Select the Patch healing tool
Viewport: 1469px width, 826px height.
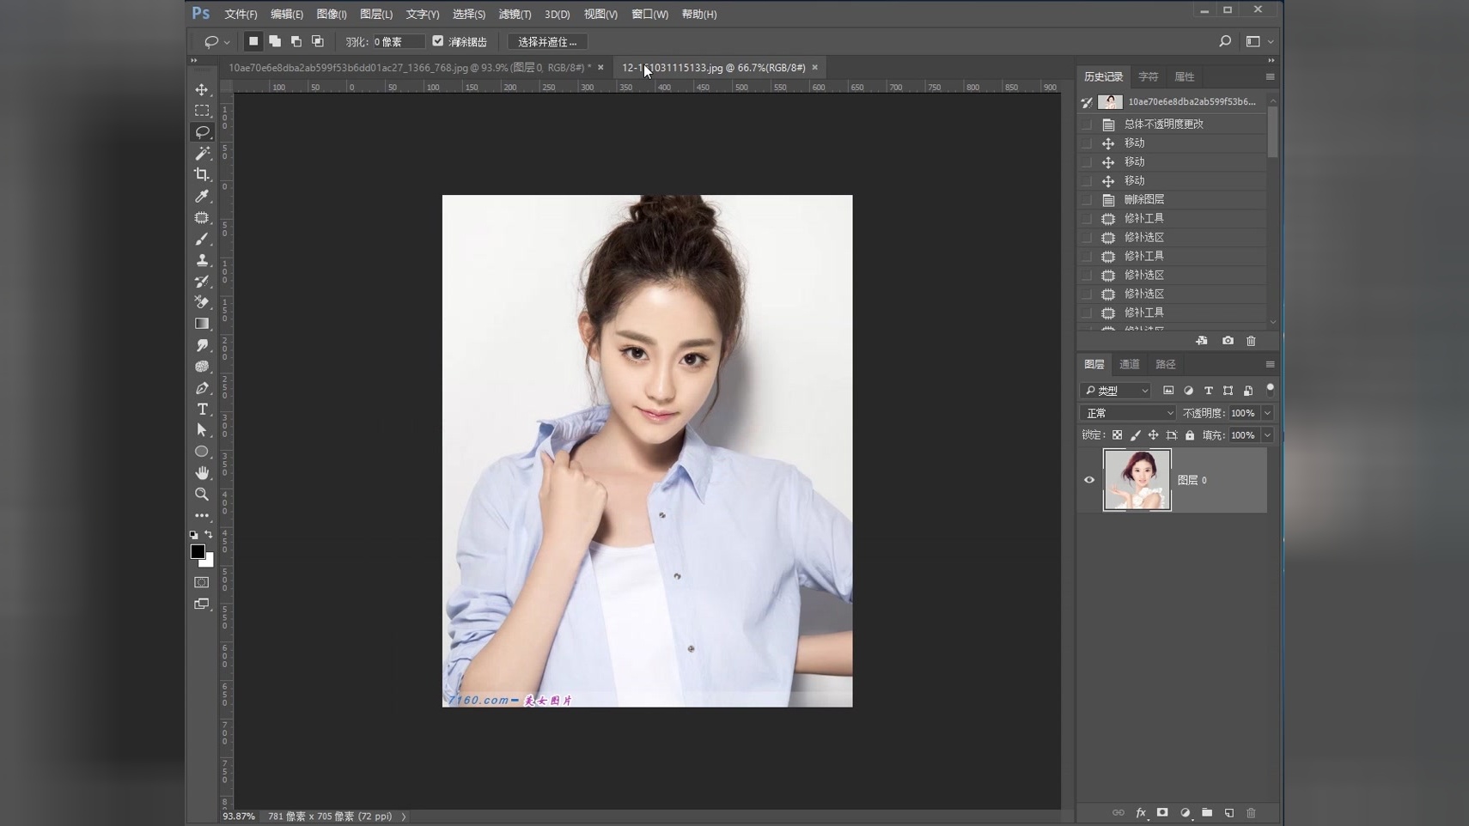pyautogui.click(x=202, y=217)
